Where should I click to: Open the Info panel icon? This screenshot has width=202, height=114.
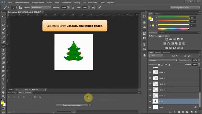[x=144, y=38]
